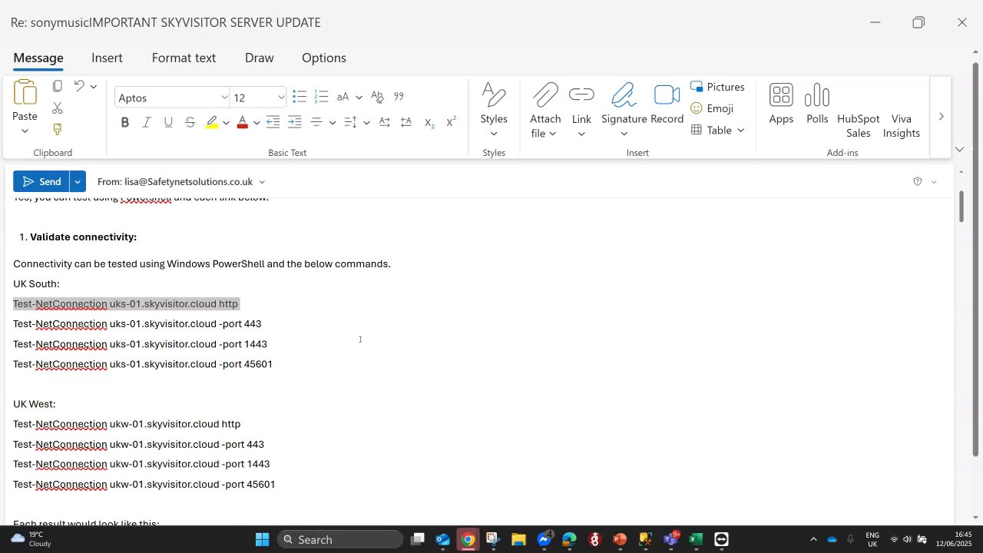Viewport: 983px width, 553px height.
Task: Click the message body vertical scrollbar
Action: tap(961, 207)
